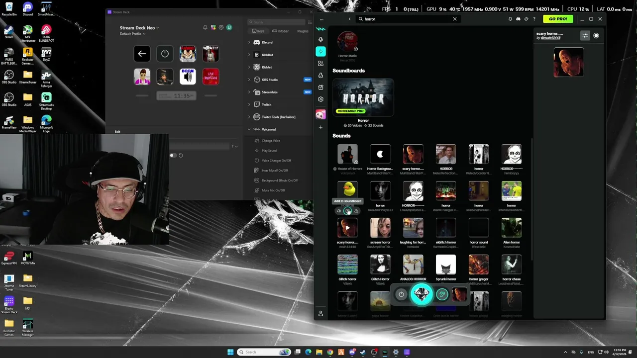Open the three-dots menu in Voicemod
Viewport: 637px width, 358px height.
[x=321, y=19]
